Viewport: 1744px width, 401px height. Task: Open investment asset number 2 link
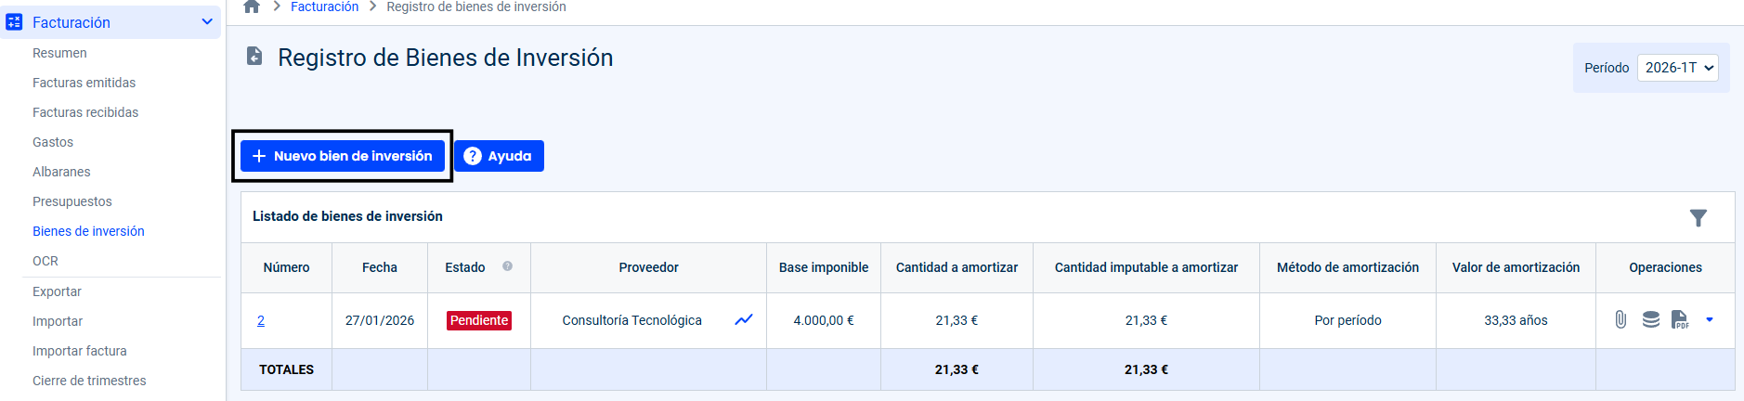pos(261,320)
